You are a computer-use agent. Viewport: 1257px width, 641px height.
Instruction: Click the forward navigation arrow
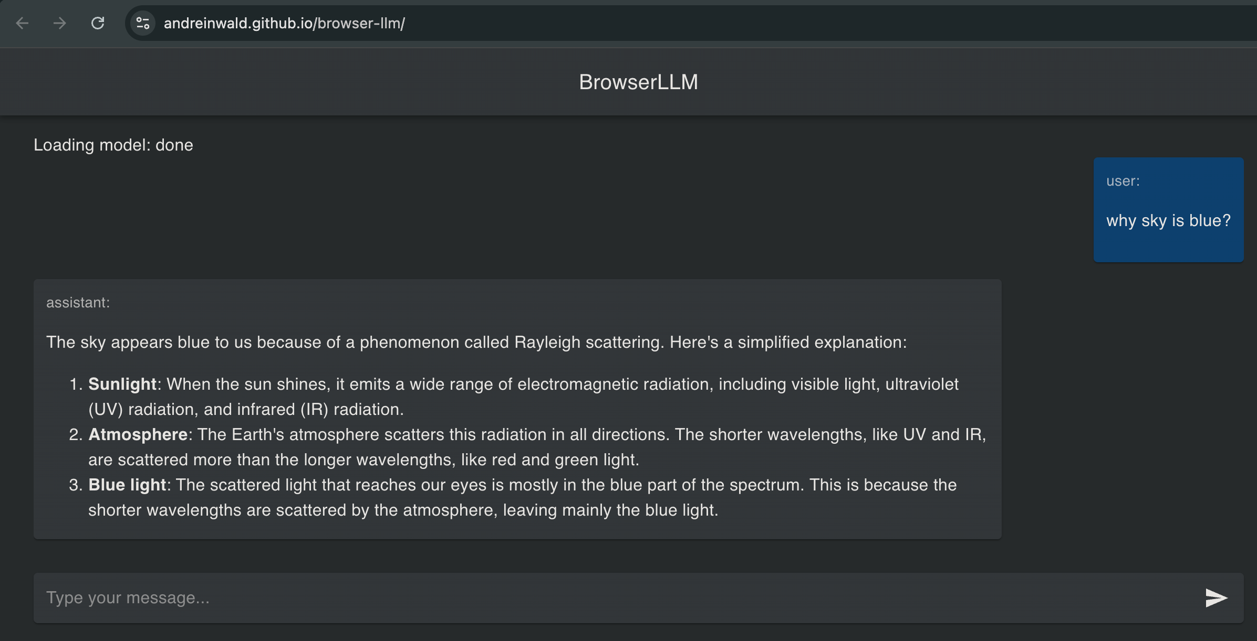click(59, 23)
